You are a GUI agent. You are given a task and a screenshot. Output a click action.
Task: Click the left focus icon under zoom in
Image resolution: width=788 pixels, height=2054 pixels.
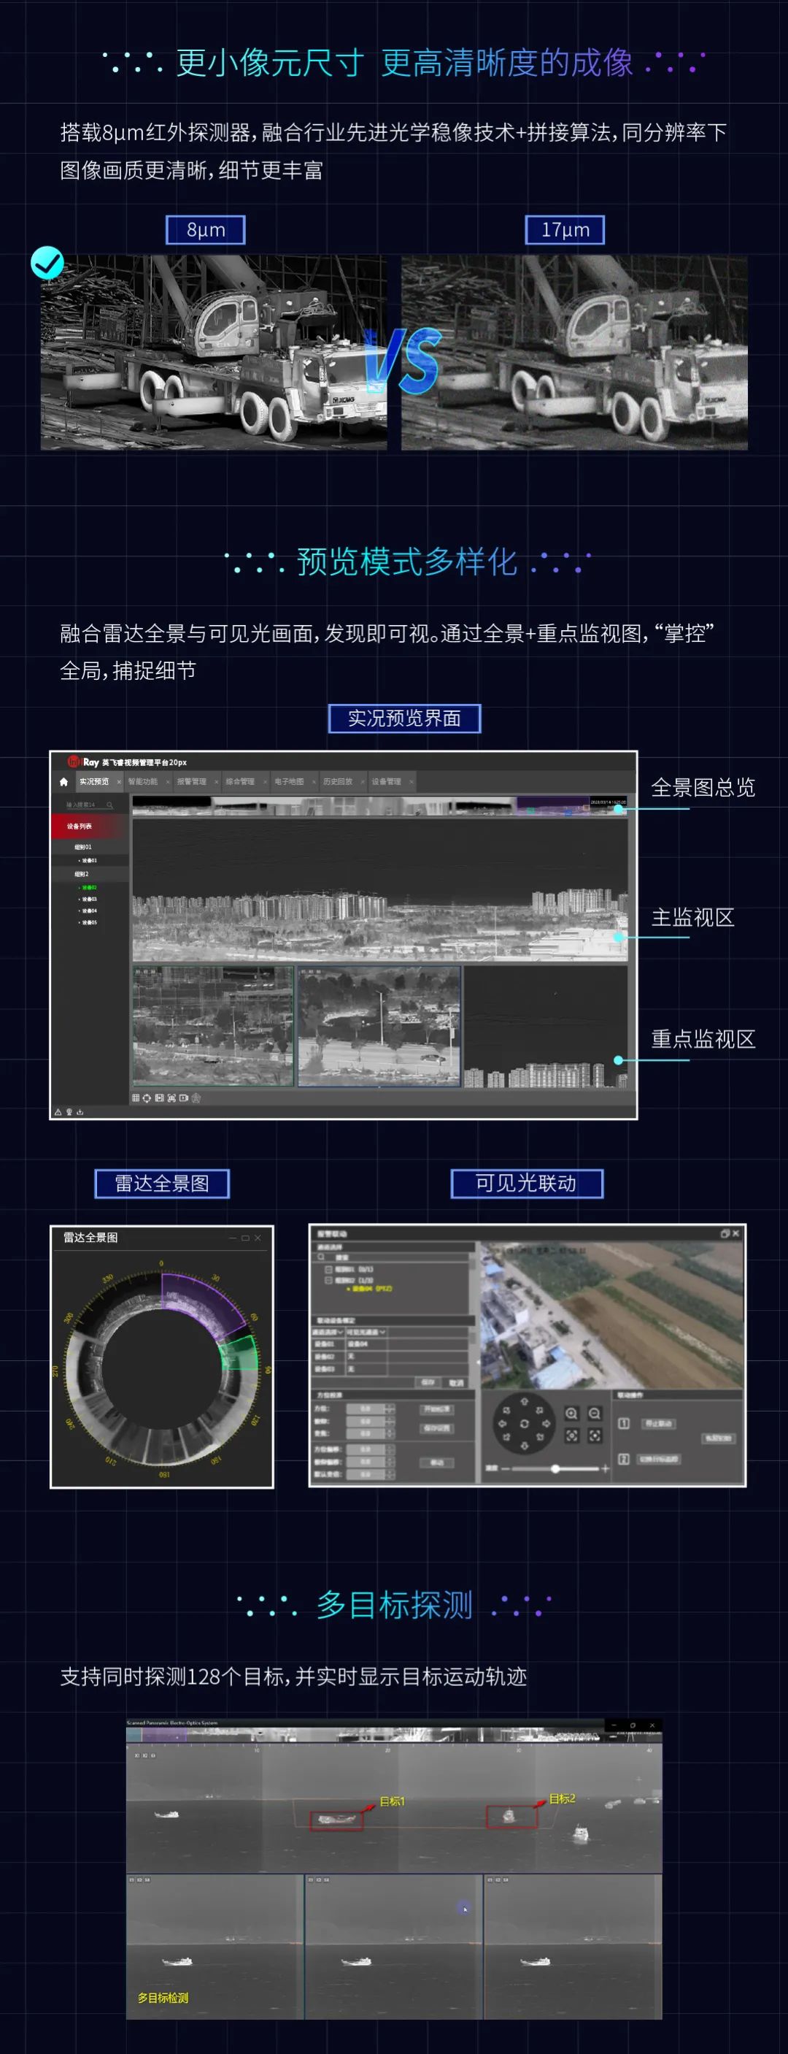(x=572, y=1436)
